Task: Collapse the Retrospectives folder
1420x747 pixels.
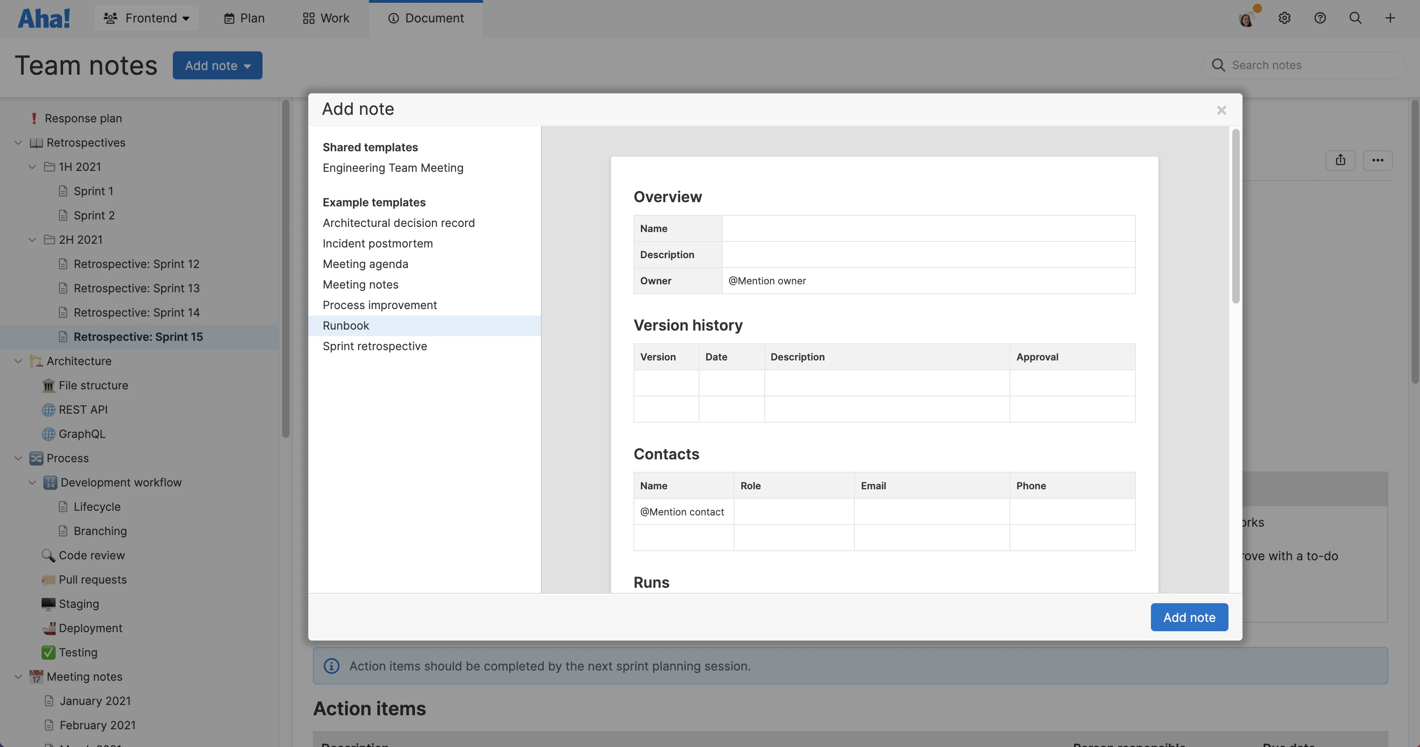Action: pyautogui.click(x=18, y=143)
